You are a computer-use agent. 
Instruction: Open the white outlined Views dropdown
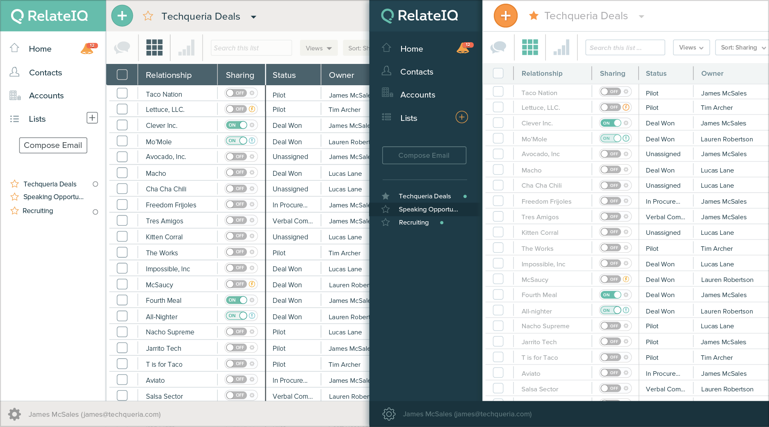pos(691,48)
